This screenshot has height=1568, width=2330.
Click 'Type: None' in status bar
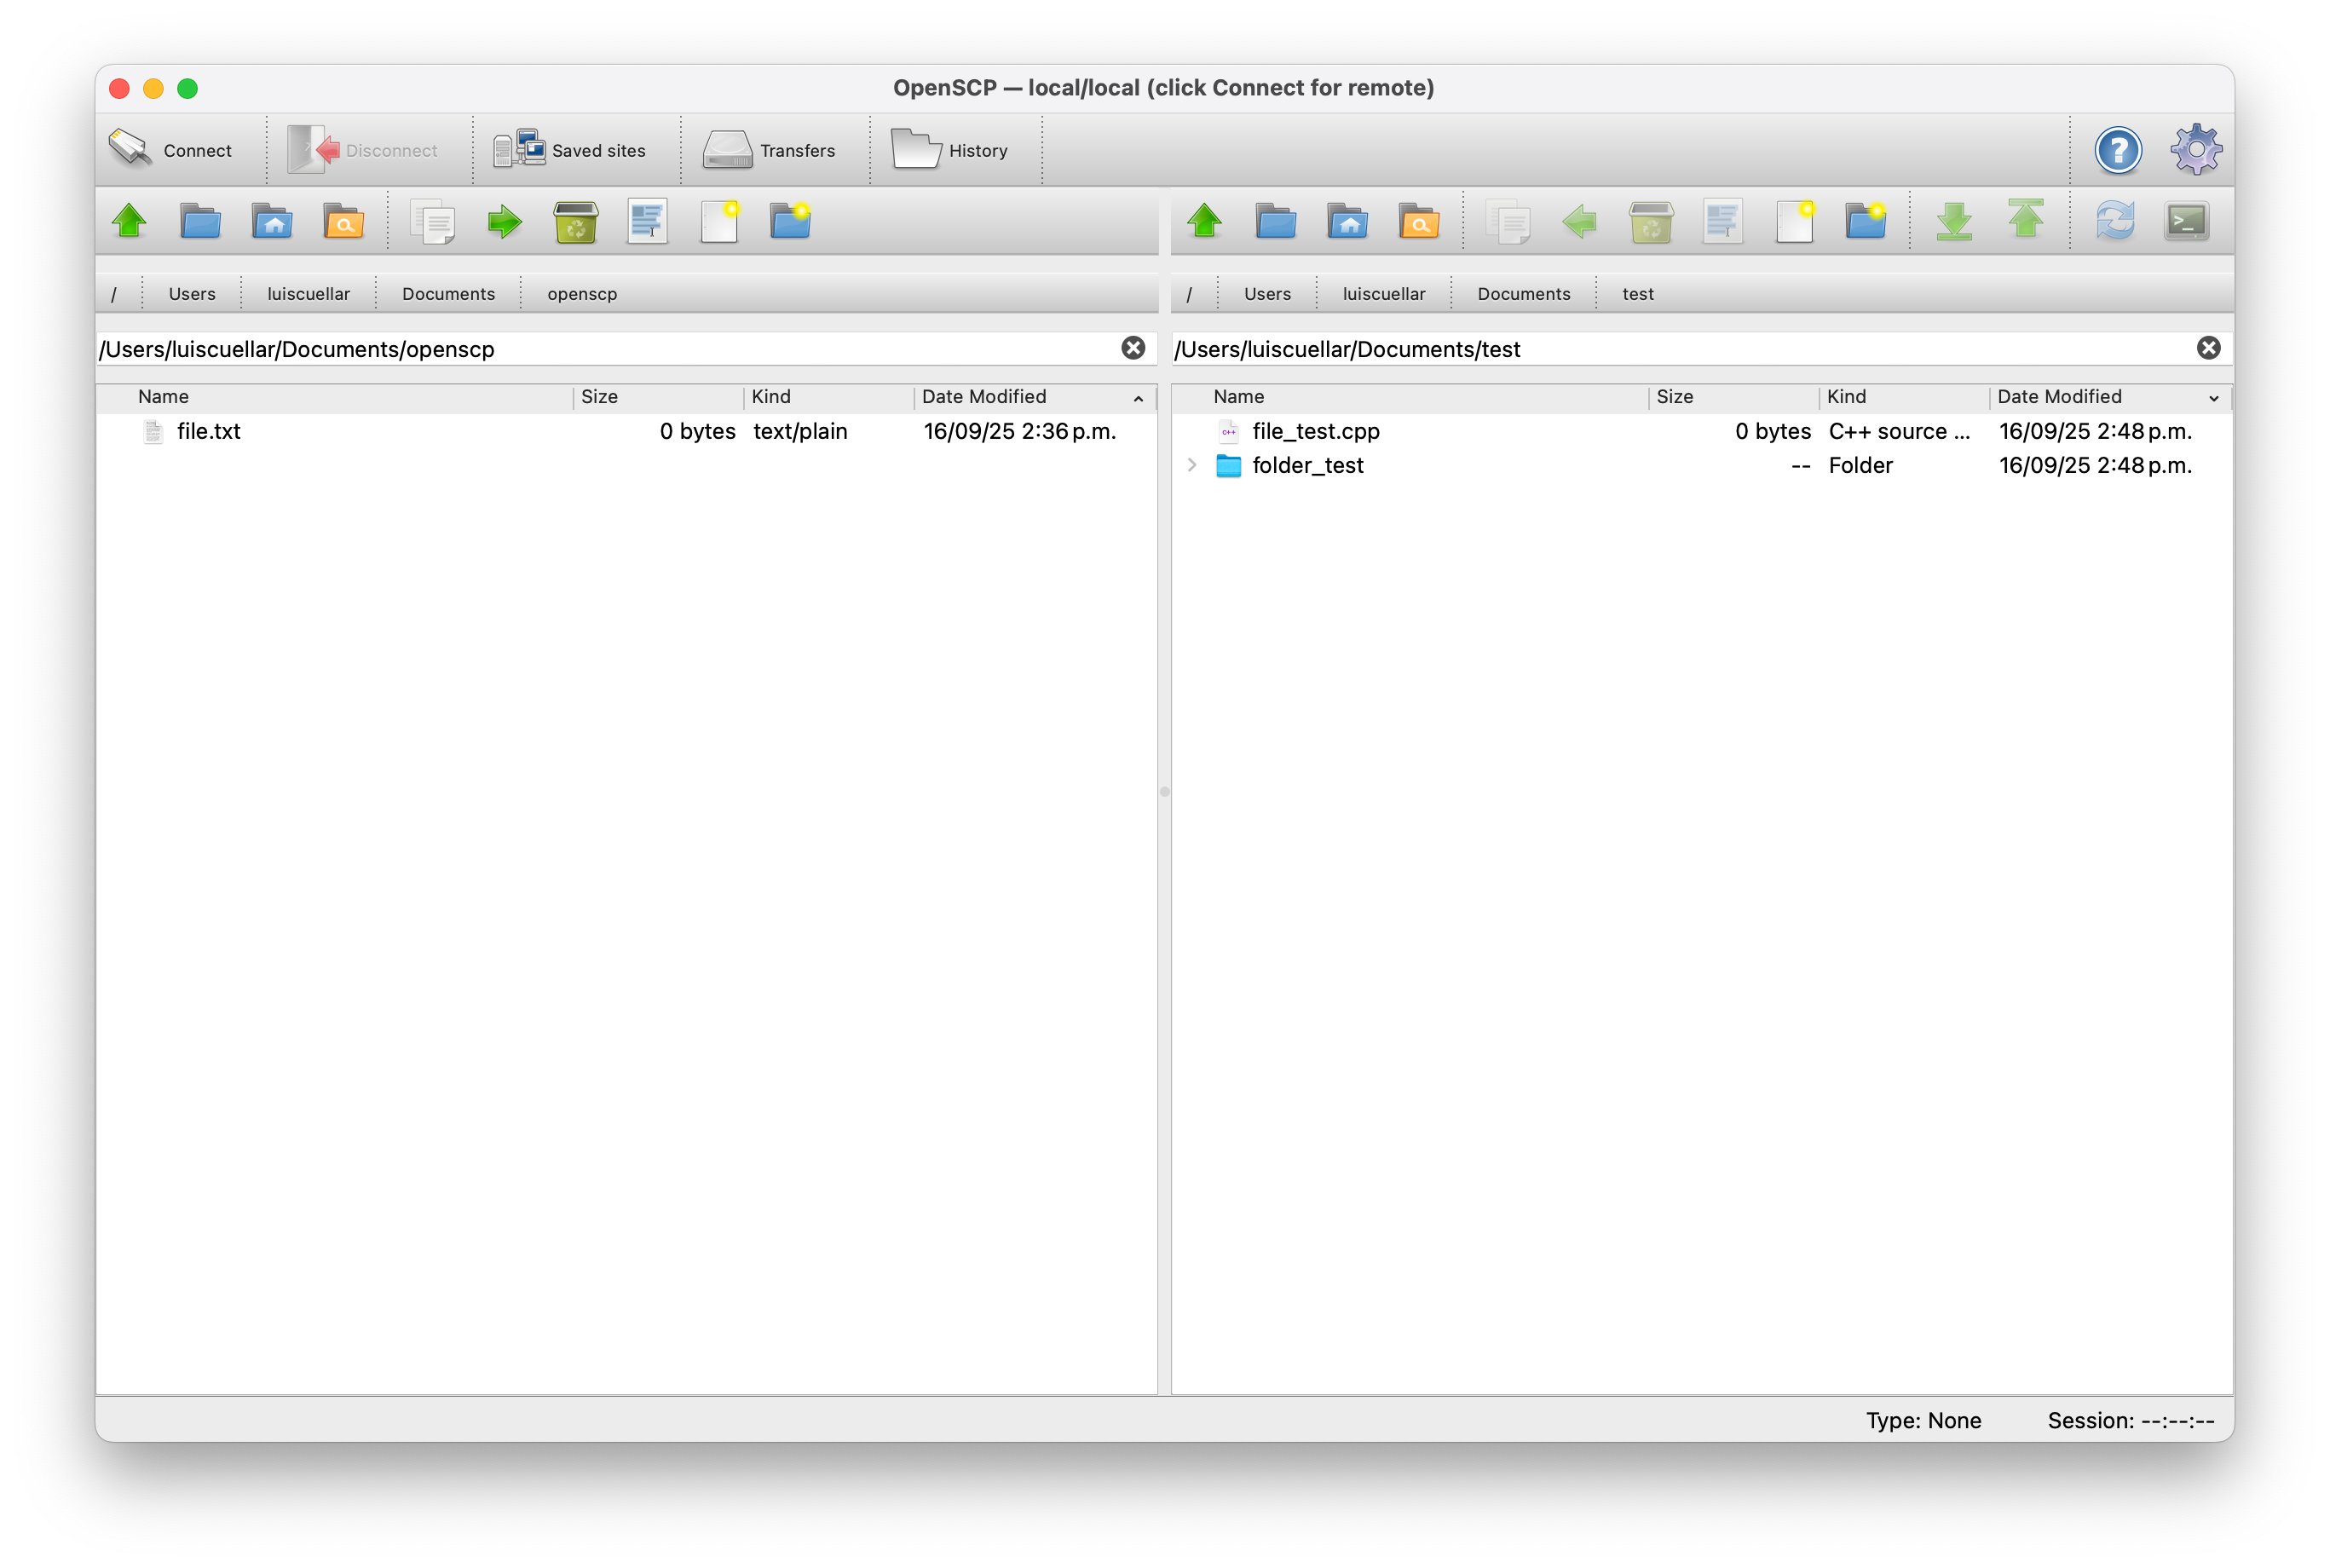pos(1923,1420)
